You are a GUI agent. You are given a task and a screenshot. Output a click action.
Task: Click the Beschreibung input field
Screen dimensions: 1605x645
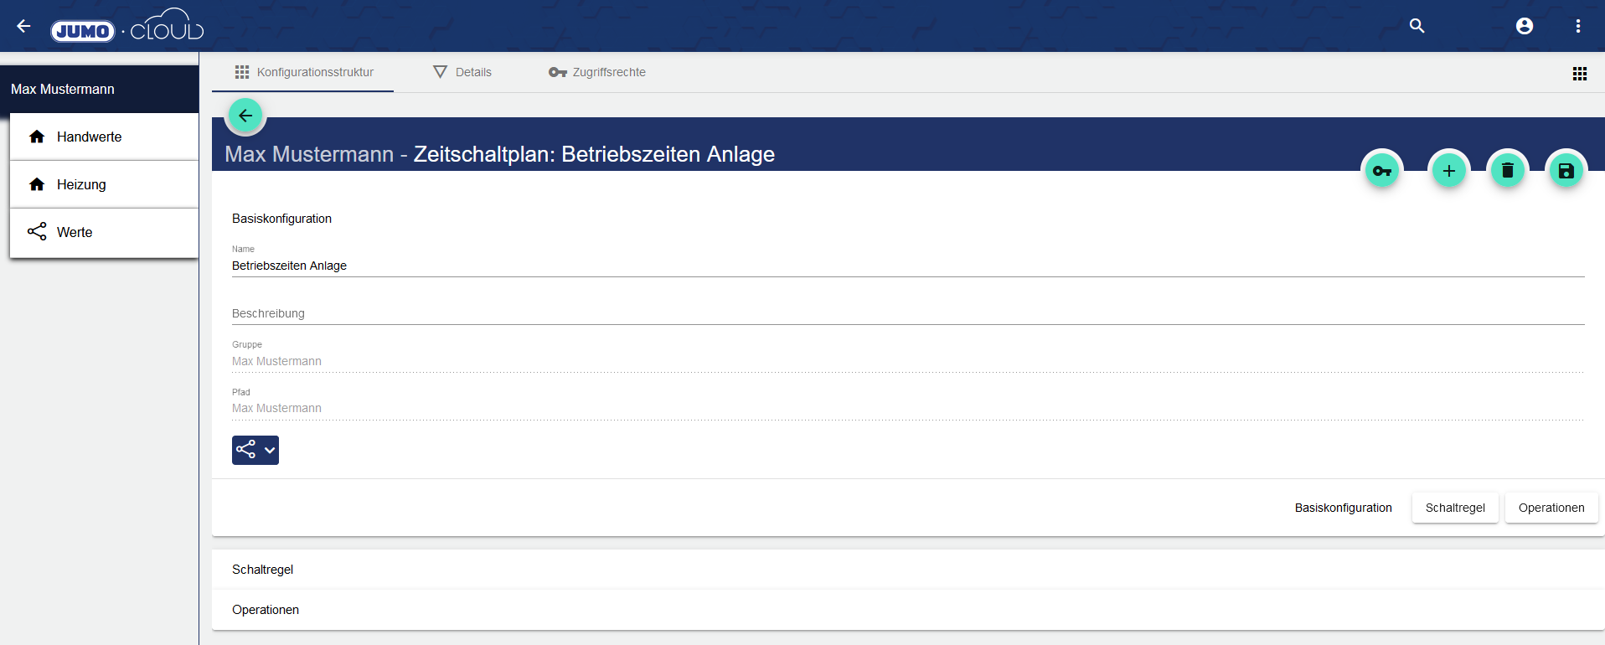[907, 313]
